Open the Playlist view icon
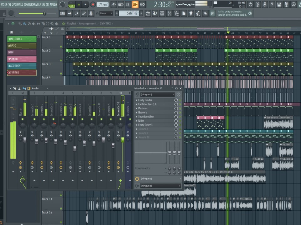The width and height of the screenshot is (301, 225). (x=148, y=13)
